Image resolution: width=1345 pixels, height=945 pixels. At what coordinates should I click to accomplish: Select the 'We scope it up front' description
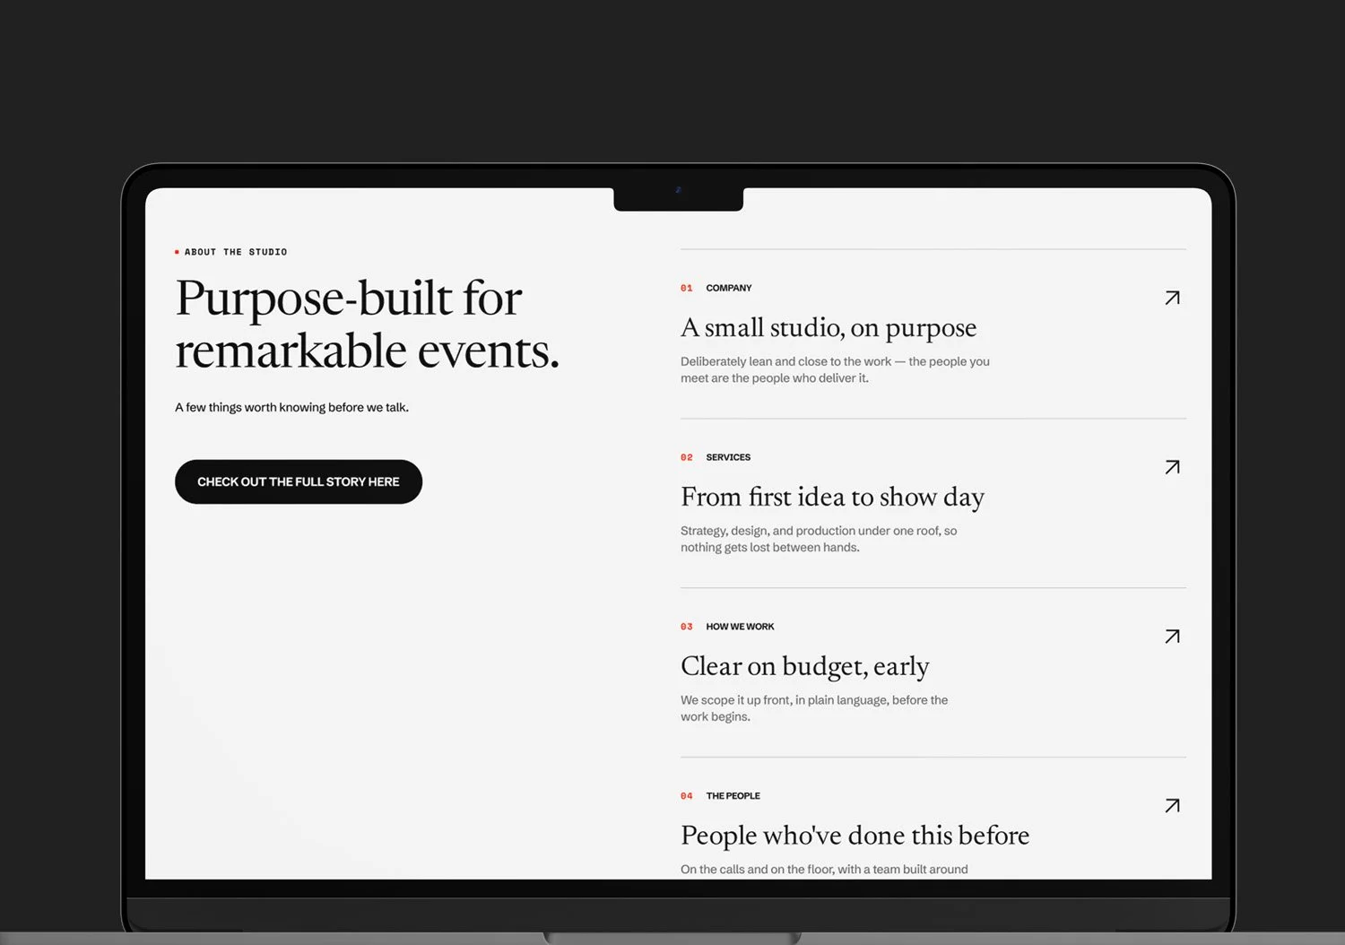tap(814, 708)
